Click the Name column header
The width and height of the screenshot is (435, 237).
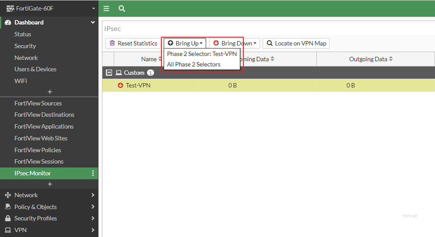[x=149, y=59]
